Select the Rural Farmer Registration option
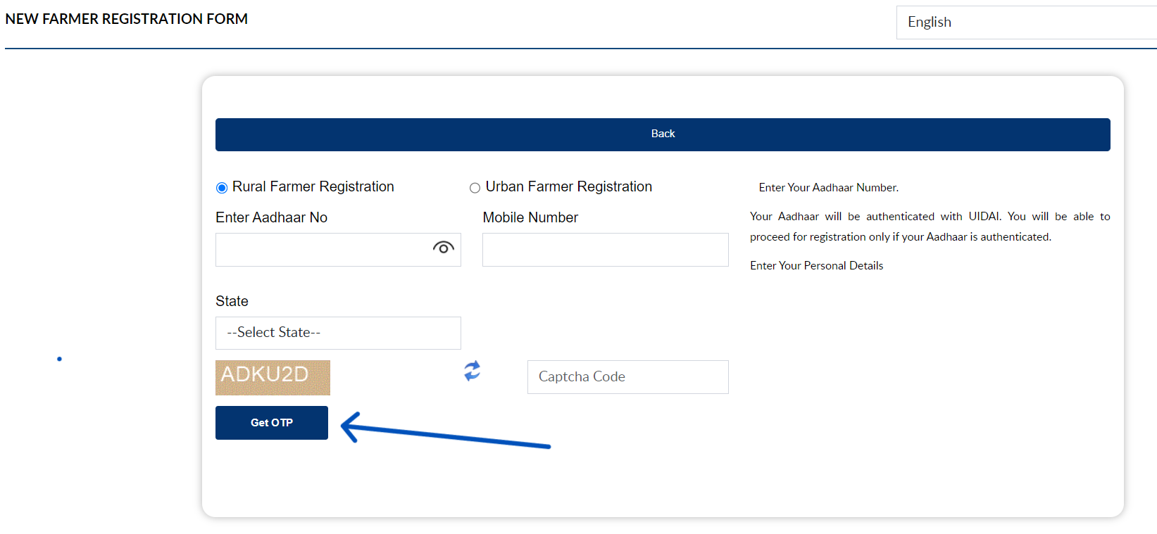 coord(221,186)
